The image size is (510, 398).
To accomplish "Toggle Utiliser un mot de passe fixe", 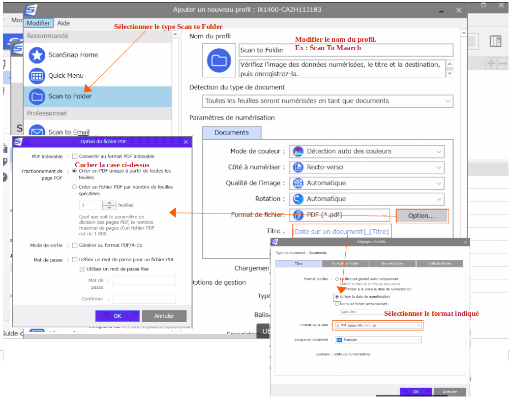I will pos(82,269).
